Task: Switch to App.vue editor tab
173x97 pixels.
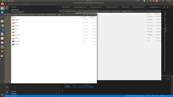Action: tap(66, 7)
